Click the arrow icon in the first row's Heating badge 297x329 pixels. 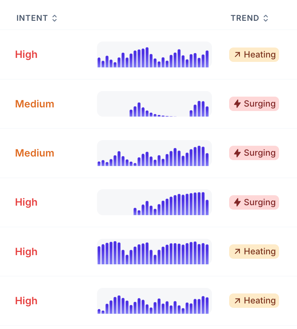[238, 55]
